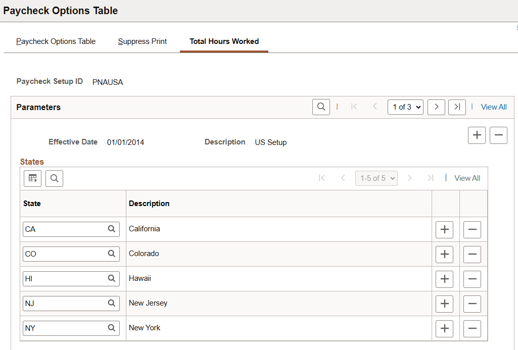The width and height of the screenshot is (518, 350).
Task: Open the States grid personalize icon
Action: click(x=32, y=178)
